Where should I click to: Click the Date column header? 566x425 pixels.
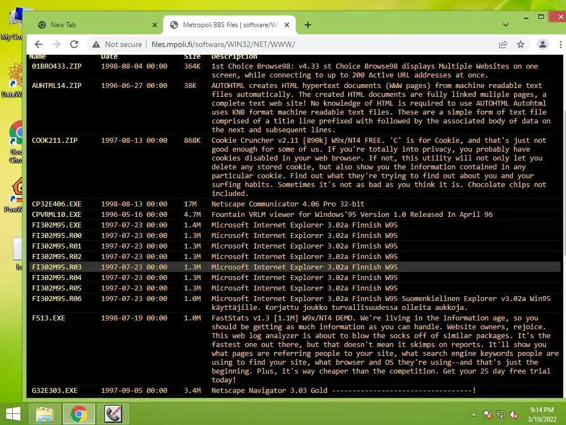tap(109, 57)
